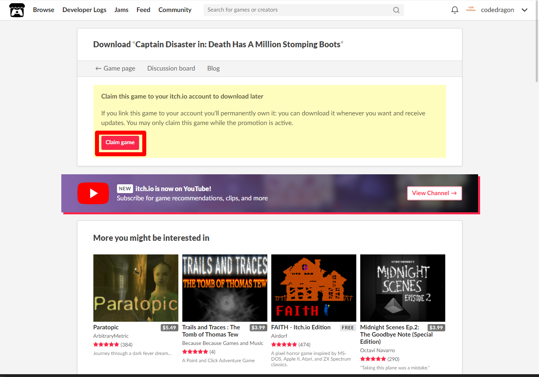Open Trails and Traces thumbnail
Screen dimensions: 539x377
(x=225, y=288)
